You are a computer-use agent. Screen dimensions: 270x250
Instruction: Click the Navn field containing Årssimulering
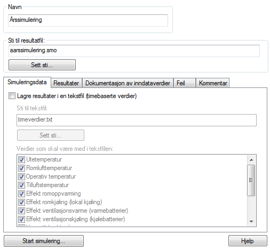click(88, 20)
